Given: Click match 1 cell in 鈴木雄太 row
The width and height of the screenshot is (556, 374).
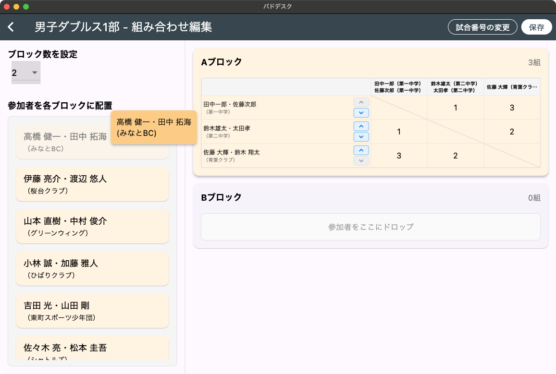Looking at the screenshot, I should coord(399,132).
